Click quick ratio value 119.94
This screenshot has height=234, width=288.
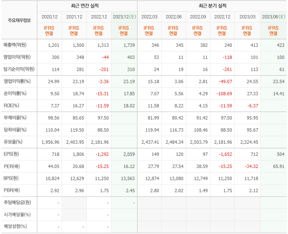(x=152, y=130)
